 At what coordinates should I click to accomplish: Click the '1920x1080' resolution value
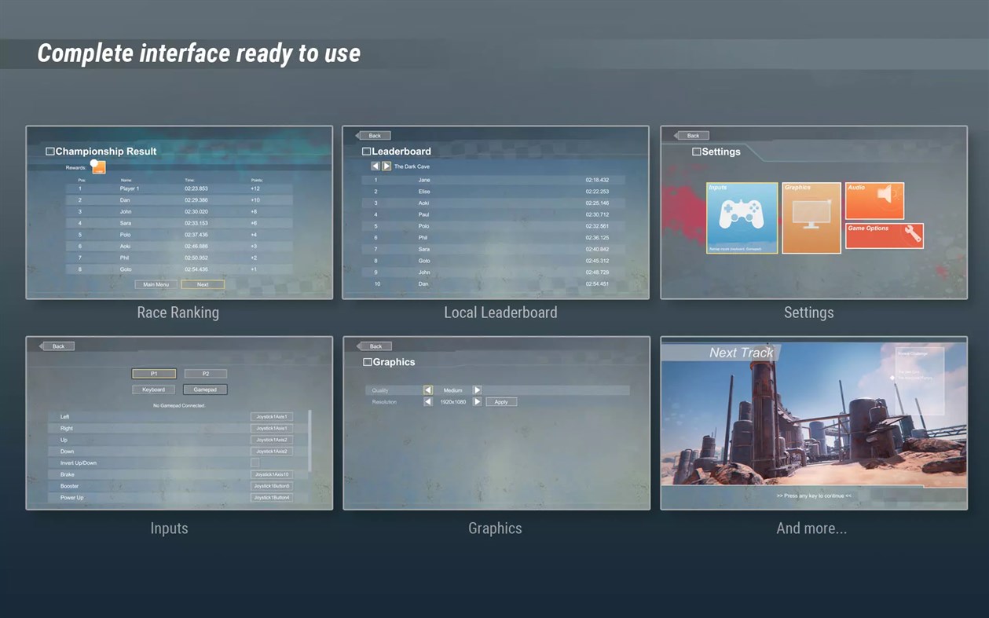pyautogui.click(x=453, y=402)
